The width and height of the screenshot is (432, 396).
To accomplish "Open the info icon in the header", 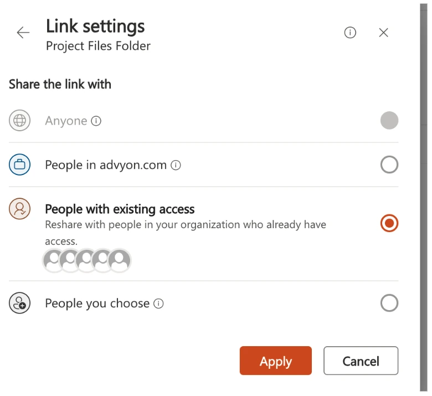I will 350,33.
